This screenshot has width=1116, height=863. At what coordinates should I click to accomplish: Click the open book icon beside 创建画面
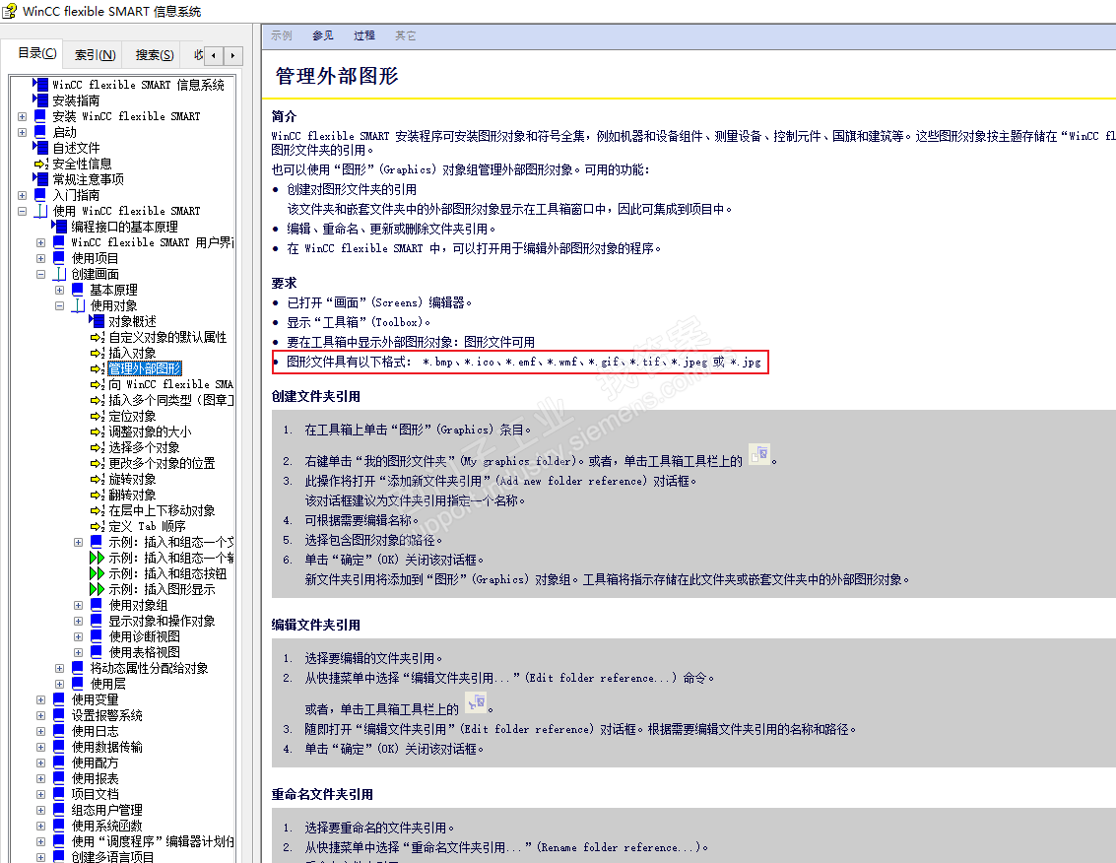(60, 274)
